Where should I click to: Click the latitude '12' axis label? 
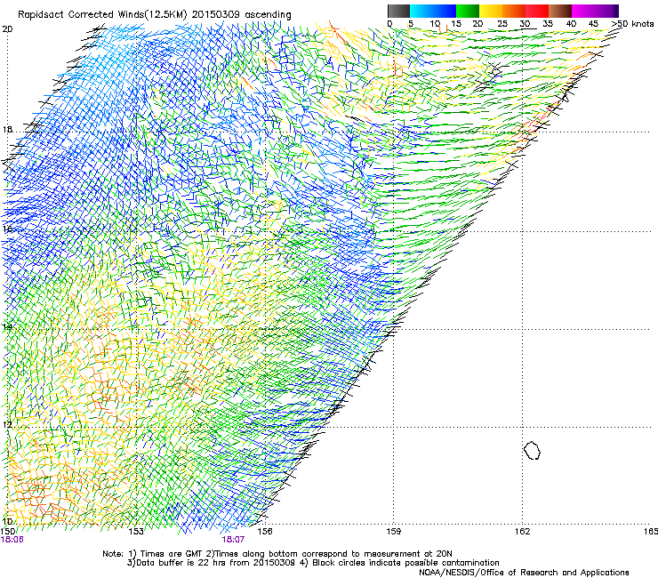point(7,424)
